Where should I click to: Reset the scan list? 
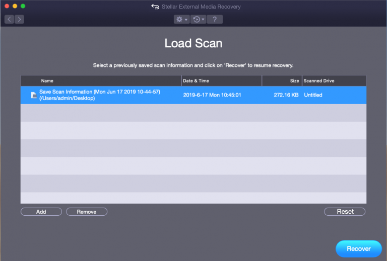click(x=345, y=212)
